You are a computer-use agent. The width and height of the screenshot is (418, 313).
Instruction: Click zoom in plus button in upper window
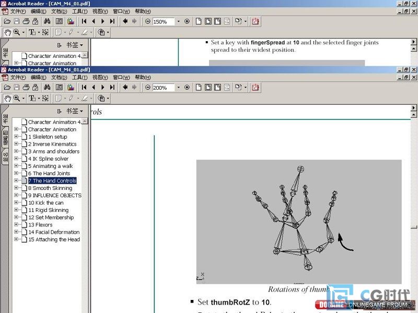tap(187, 21)
